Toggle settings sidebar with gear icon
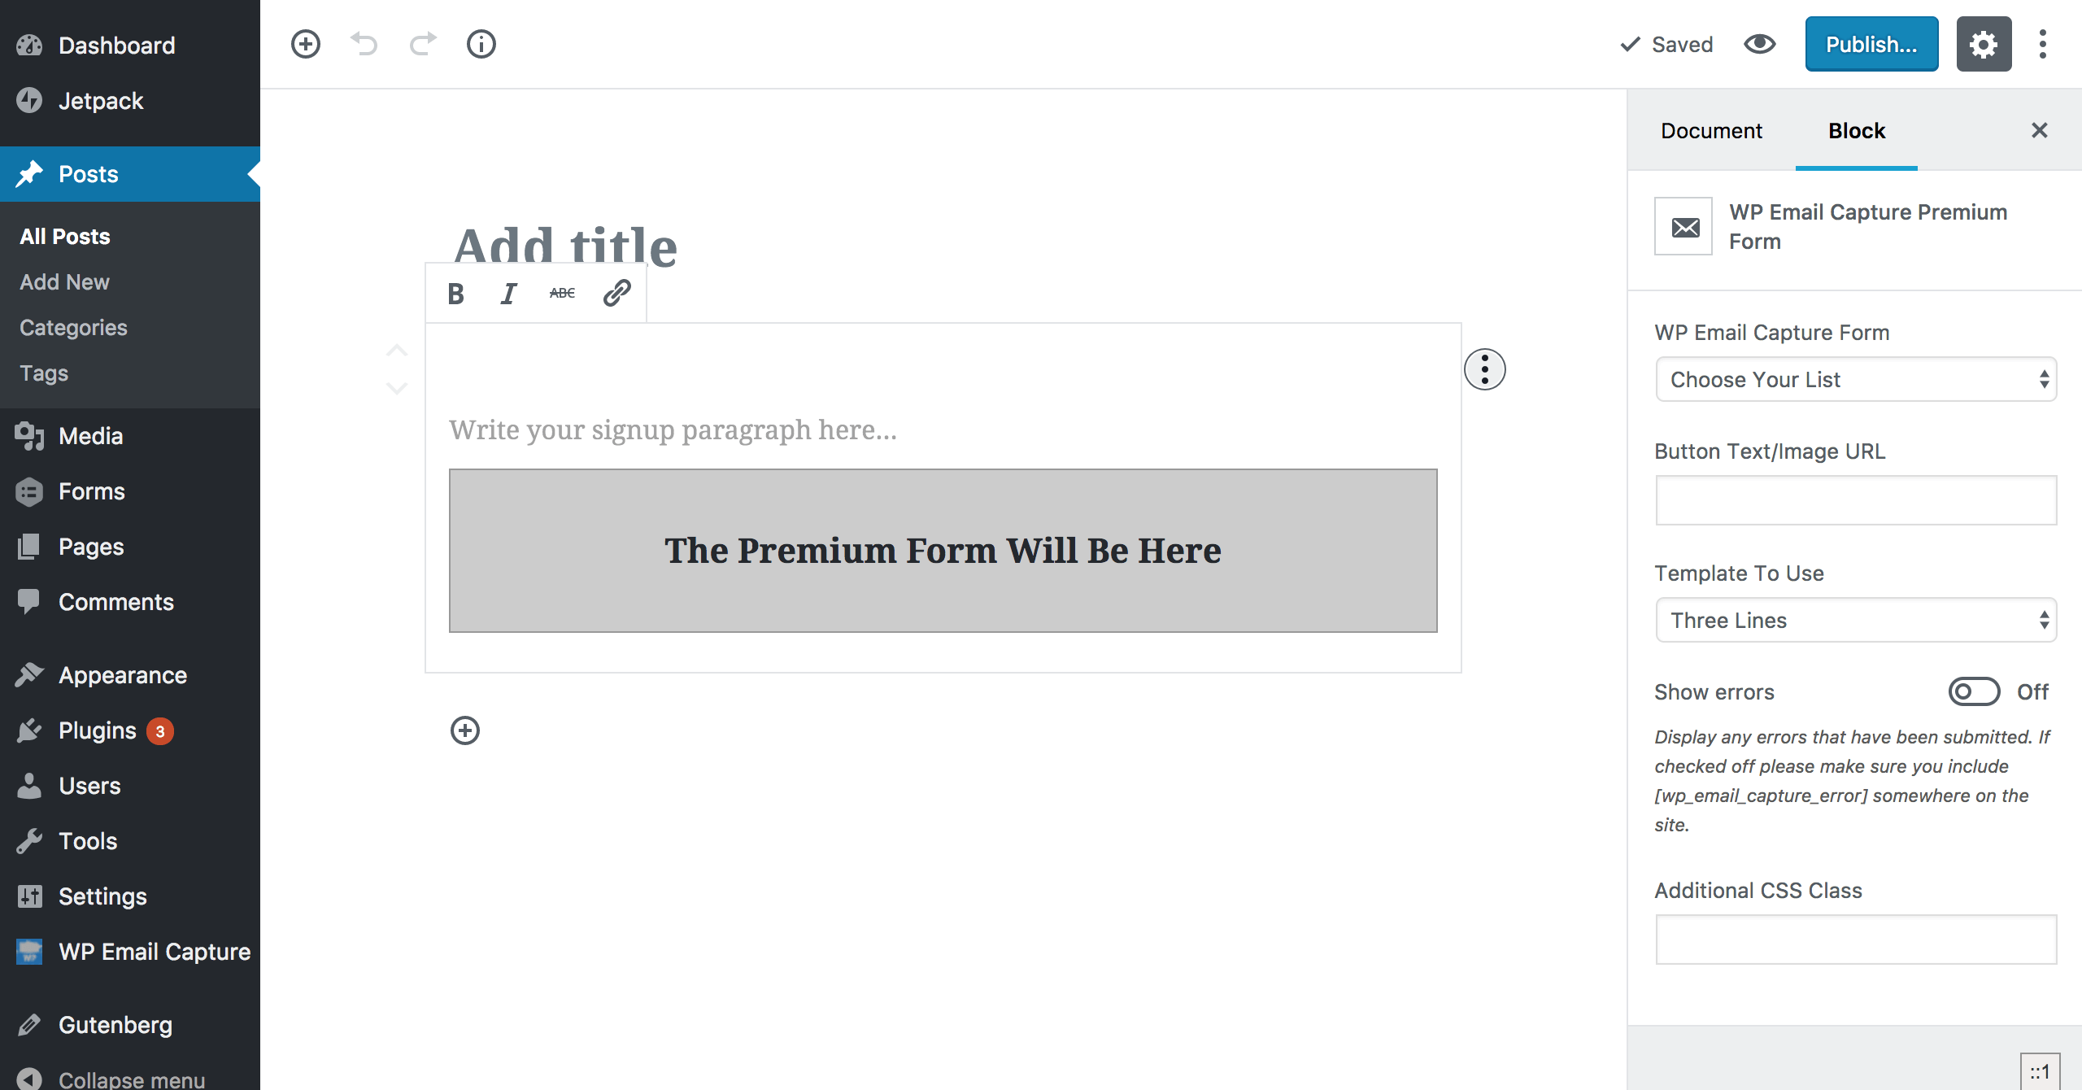The image size is (2082, 1090). [1984, 44]
